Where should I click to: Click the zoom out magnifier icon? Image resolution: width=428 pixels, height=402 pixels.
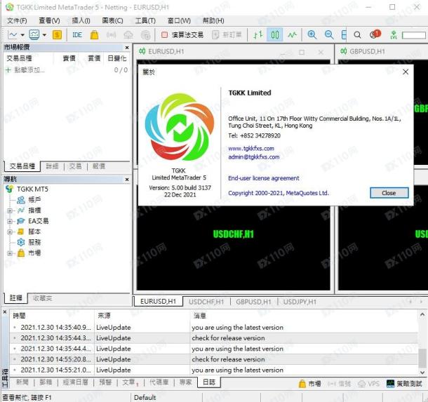pos(329,34)
